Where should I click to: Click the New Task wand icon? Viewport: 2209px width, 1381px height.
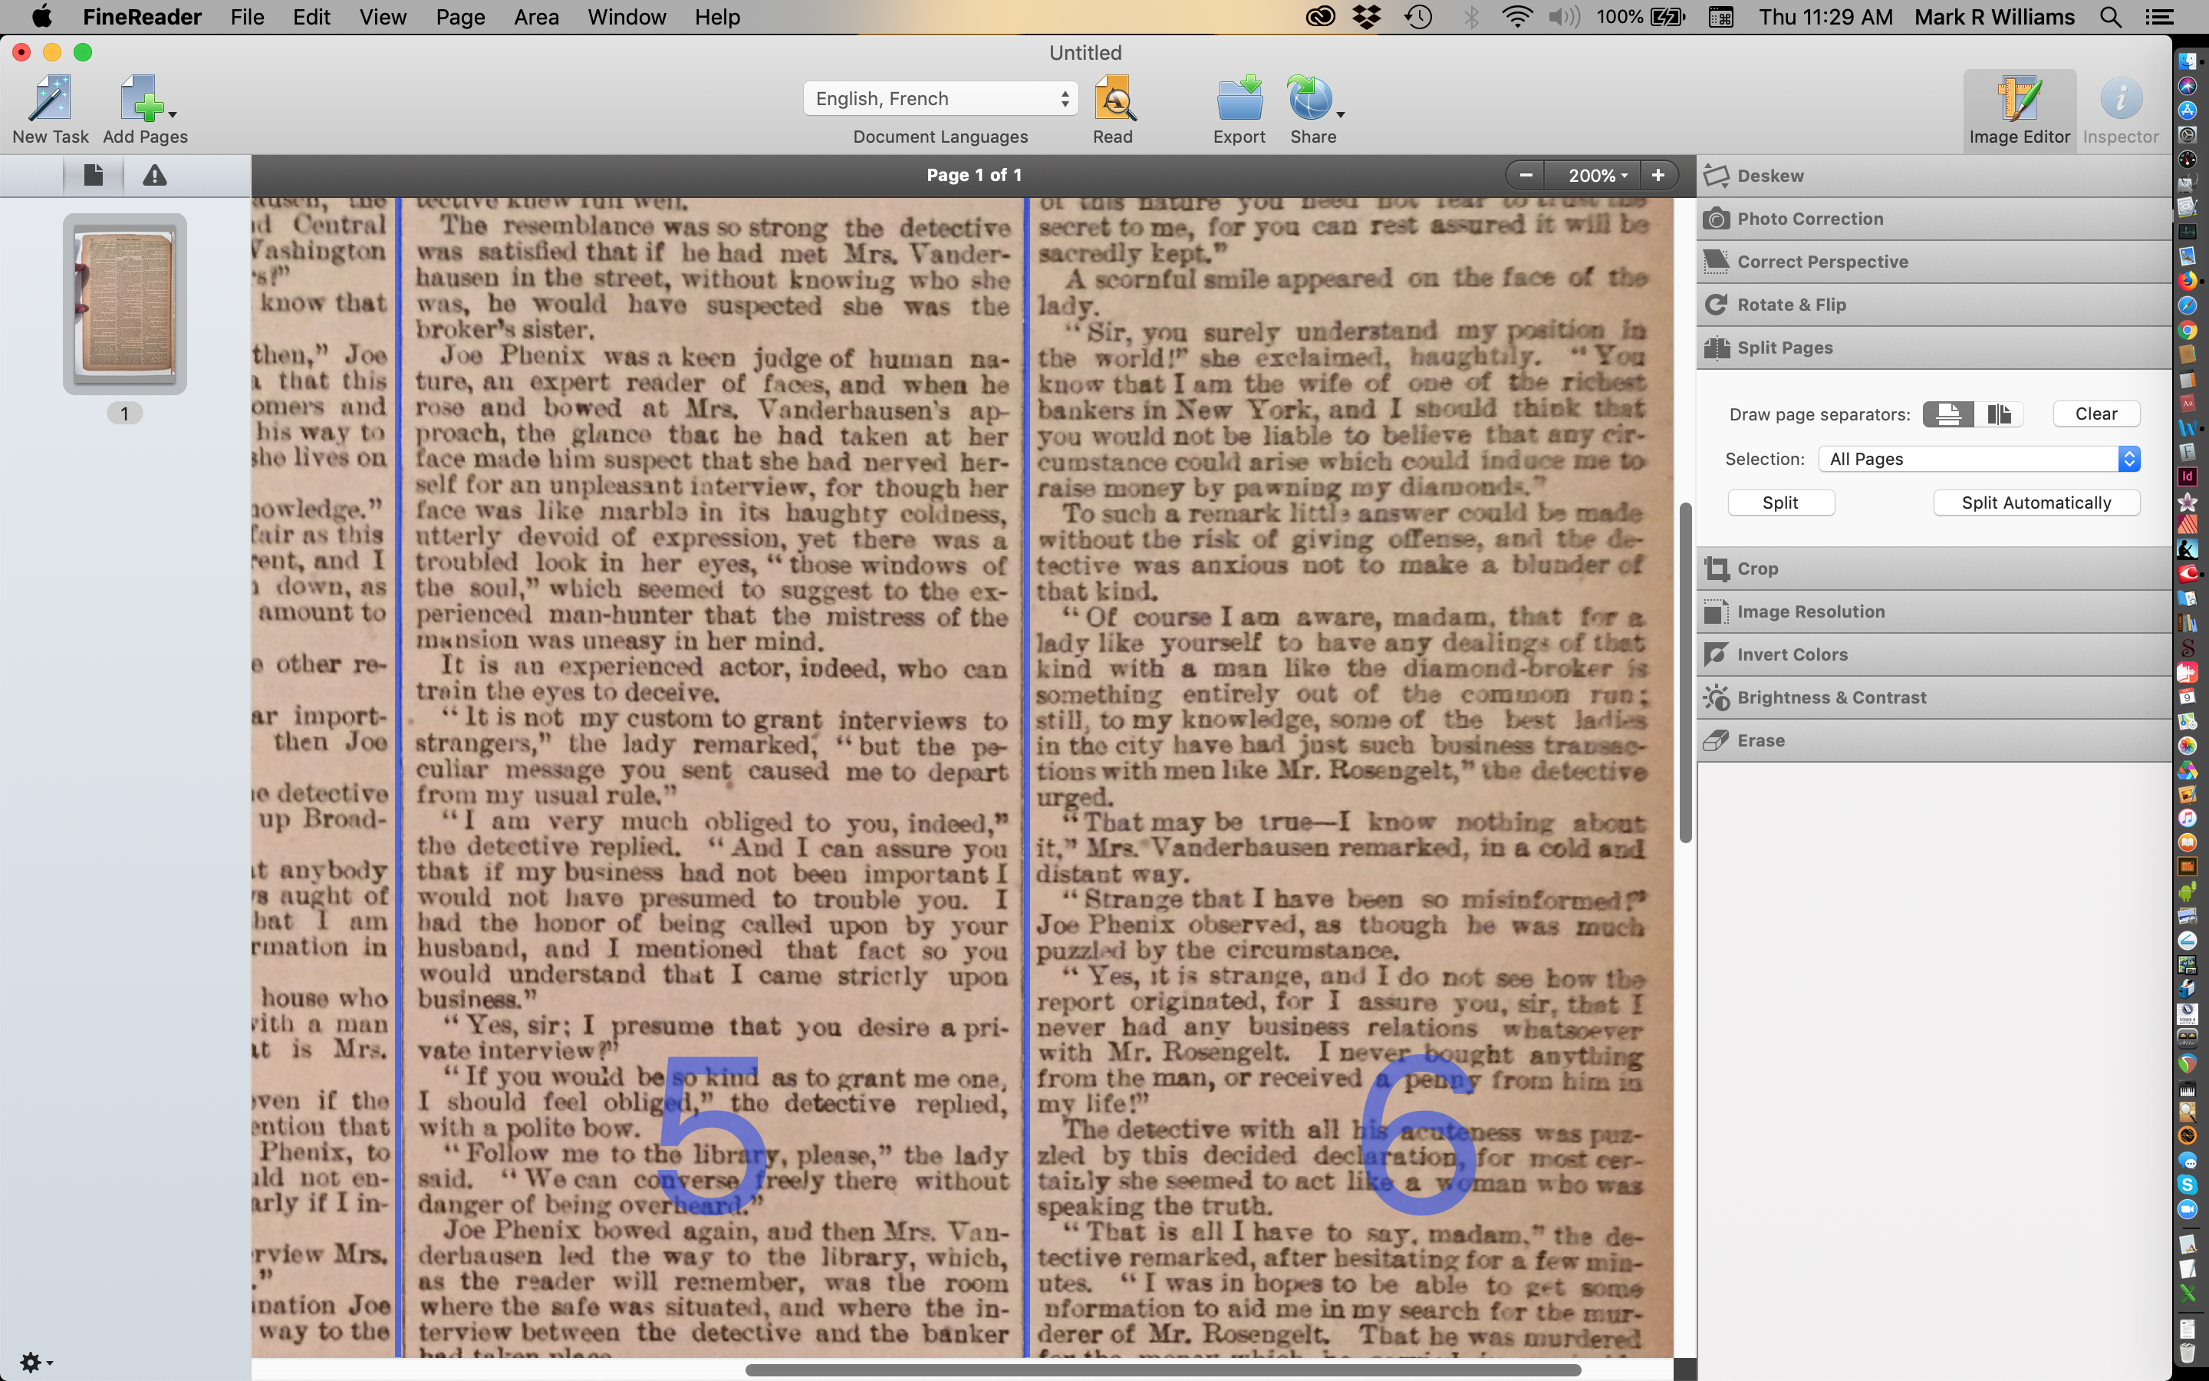50,100
